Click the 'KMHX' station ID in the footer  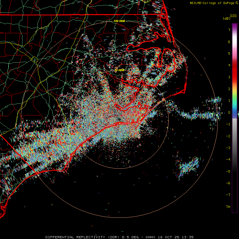[151, 237]
